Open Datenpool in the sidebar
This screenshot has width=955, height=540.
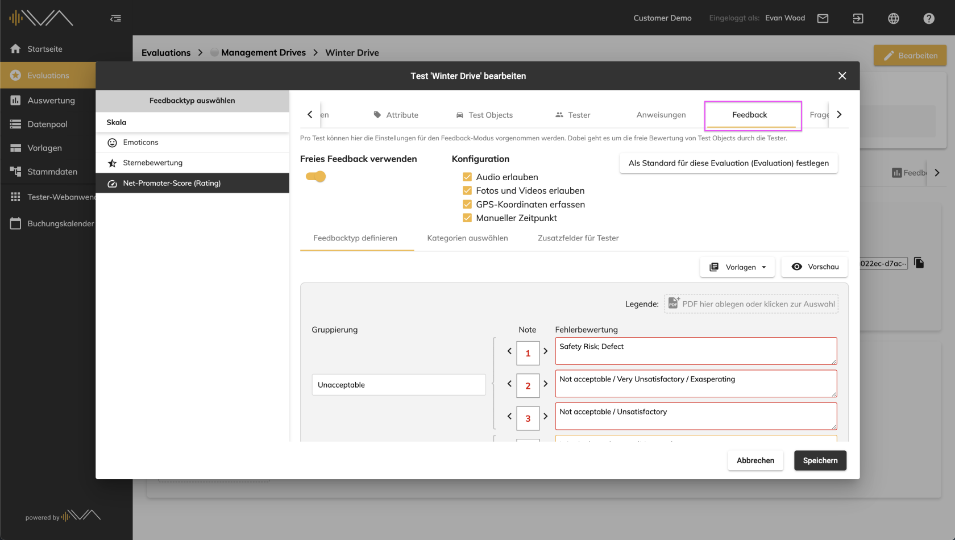click(48, 124)
